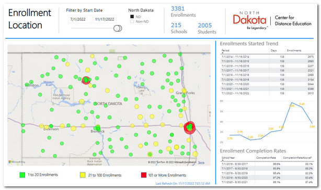Viewport: 321px width, 190px height.
Task: Click the North Dakota Be Legendary logo
Action: (x=249, y=20)
